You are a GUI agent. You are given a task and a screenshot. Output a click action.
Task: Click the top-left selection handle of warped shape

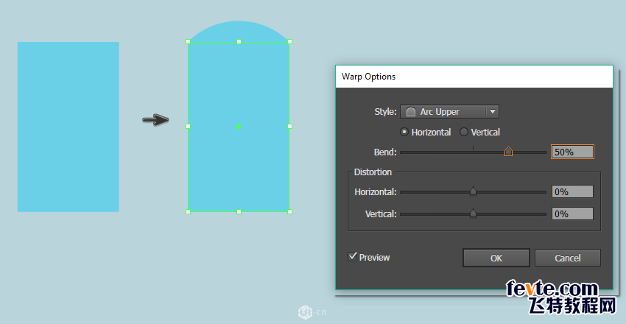pos(188,41)
